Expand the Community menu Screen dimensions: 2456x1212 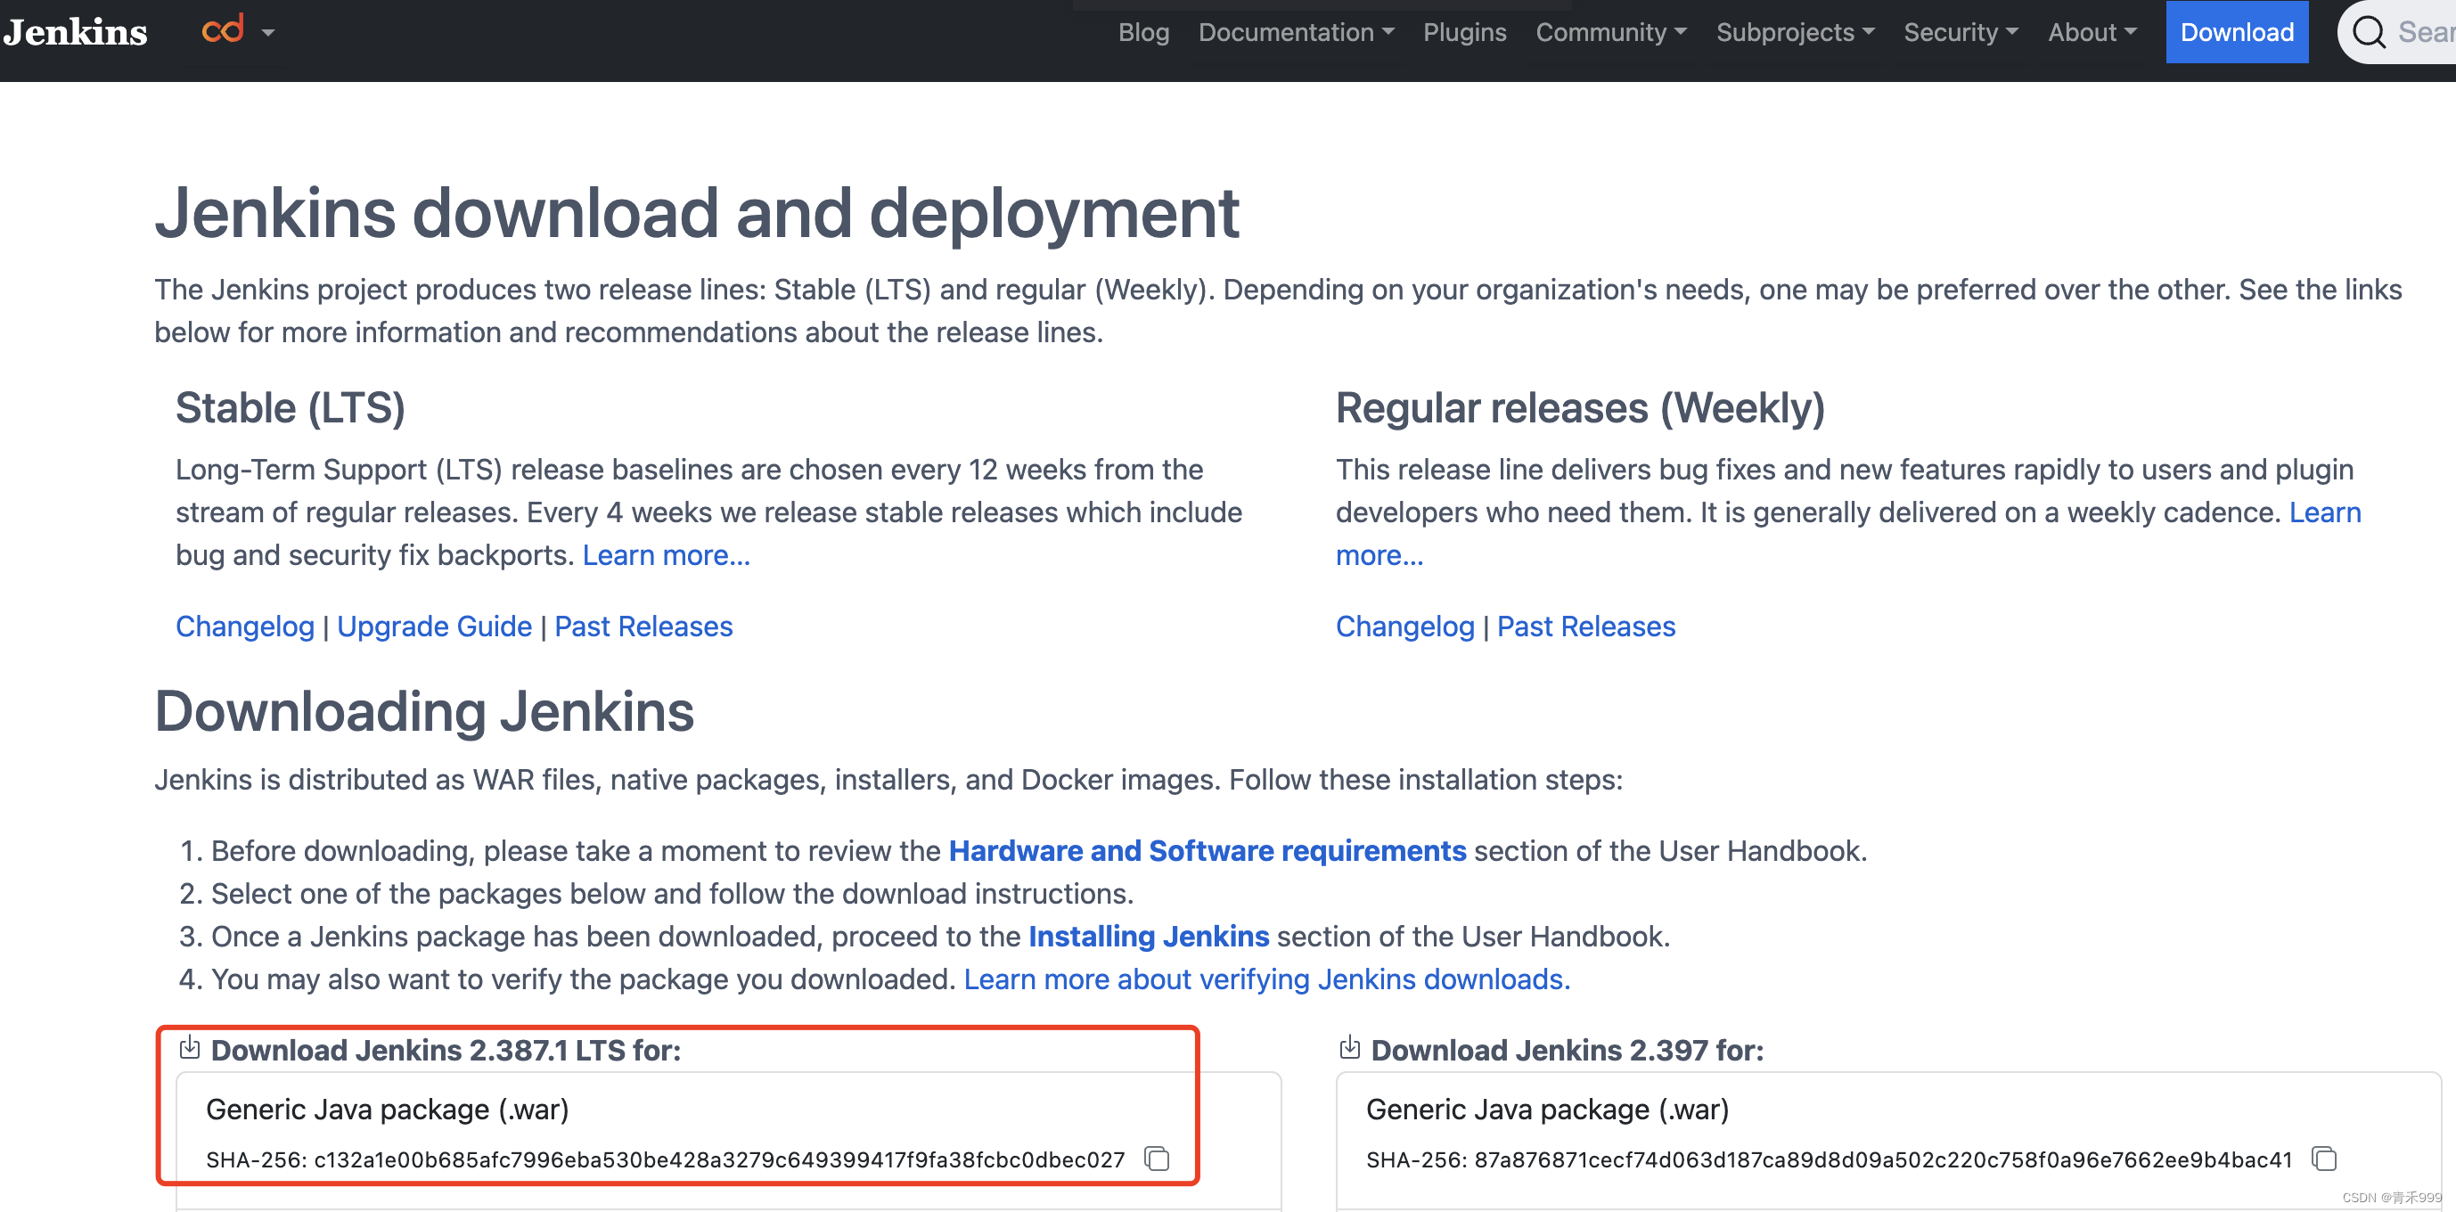click(x=1610, y=32)
